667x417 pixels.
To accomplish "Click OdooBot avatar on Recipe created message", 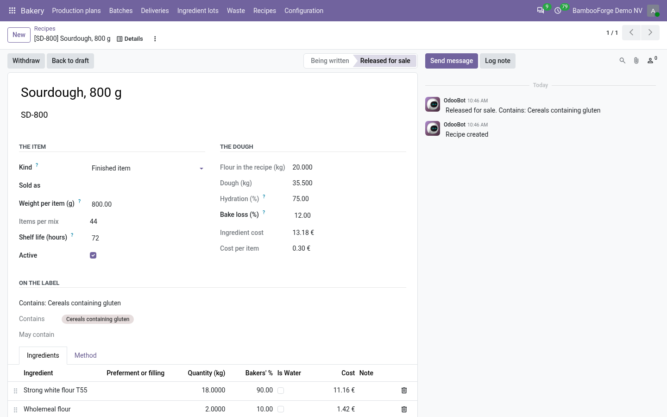I will point(433,128).
